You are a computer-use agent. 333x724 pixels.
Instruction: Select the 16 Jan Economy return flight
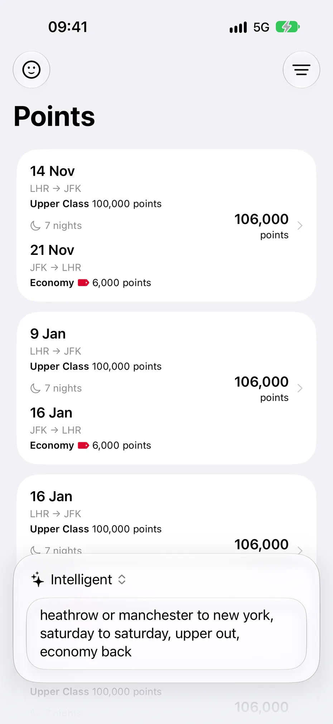tap(91, 429)
